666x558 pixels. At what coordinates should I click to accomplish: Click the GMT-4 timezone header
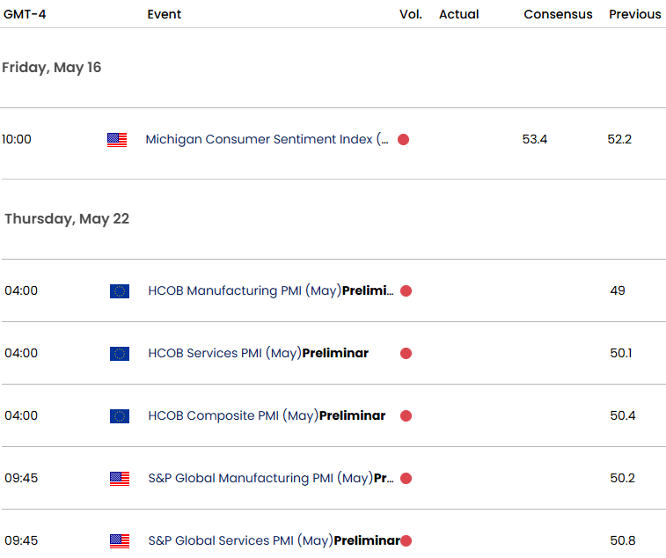(x=25, y=14)
